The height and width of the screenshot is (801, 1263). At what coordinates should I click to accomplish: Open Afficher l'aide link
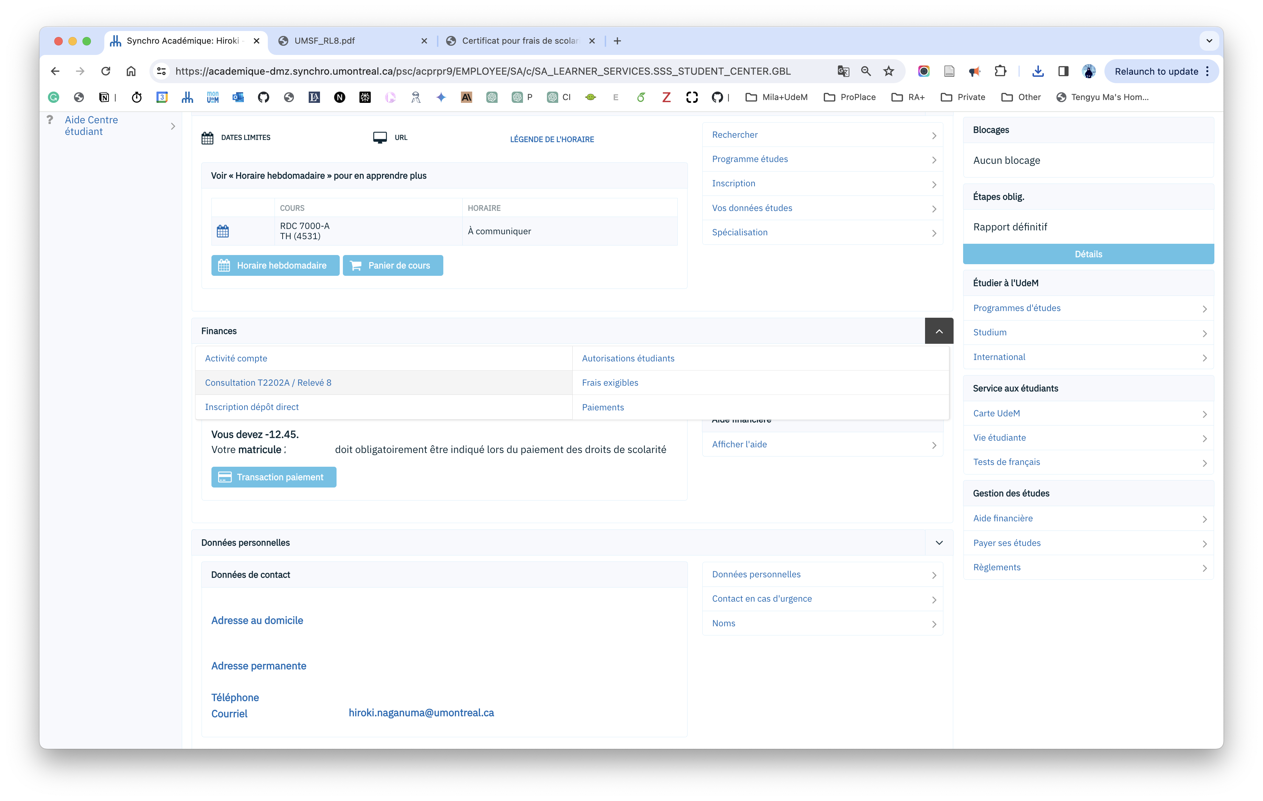click(x=823, y=445)
